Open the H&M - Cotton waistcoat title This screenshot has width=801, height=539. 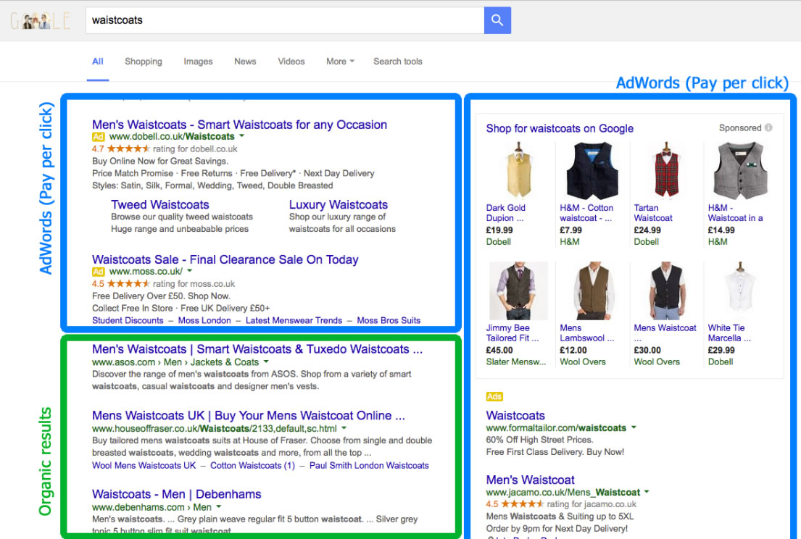click(x=586, y=213)
